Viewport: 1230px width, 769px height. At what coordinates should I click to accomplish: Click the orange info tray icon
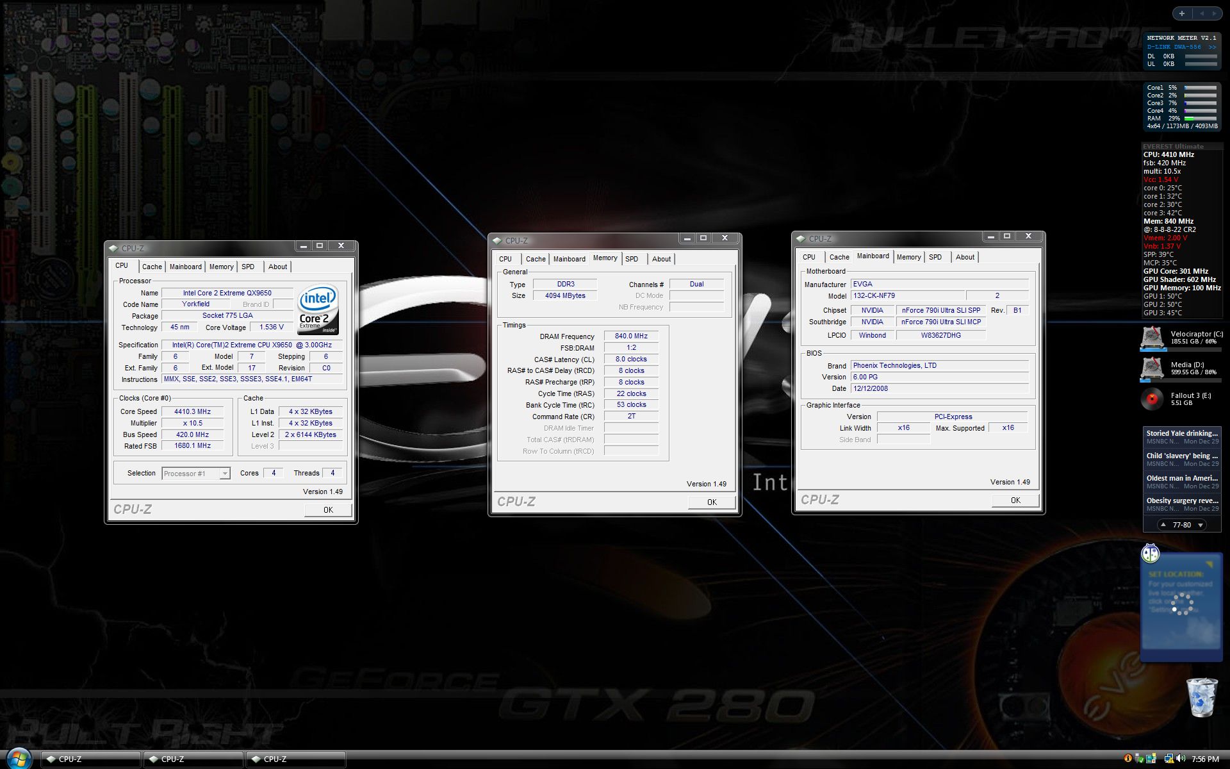(1127, 758)
